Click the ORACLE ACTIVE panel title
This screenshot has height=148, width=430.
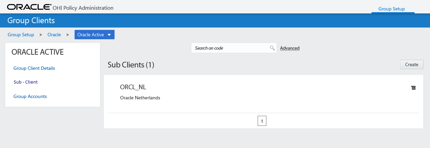click(38, 52)
